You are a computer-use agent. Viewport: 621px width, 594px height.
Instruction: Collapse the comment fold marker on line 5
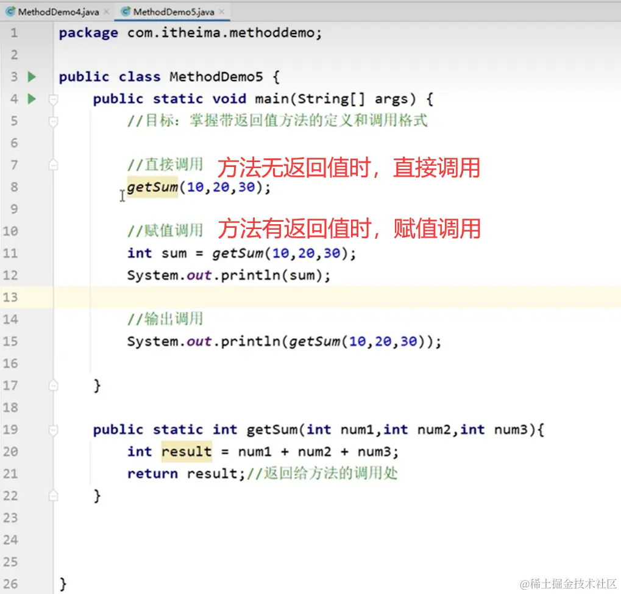click(x=53, y=121)
